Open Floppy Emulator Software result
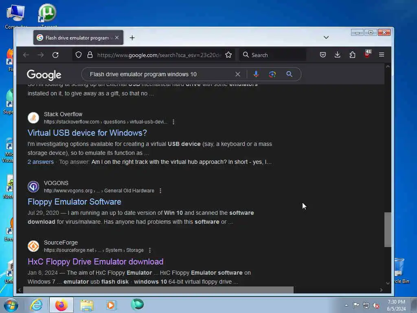 click(x=75, y=202)
